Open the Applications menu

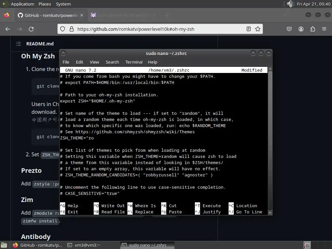coord(22,4)
